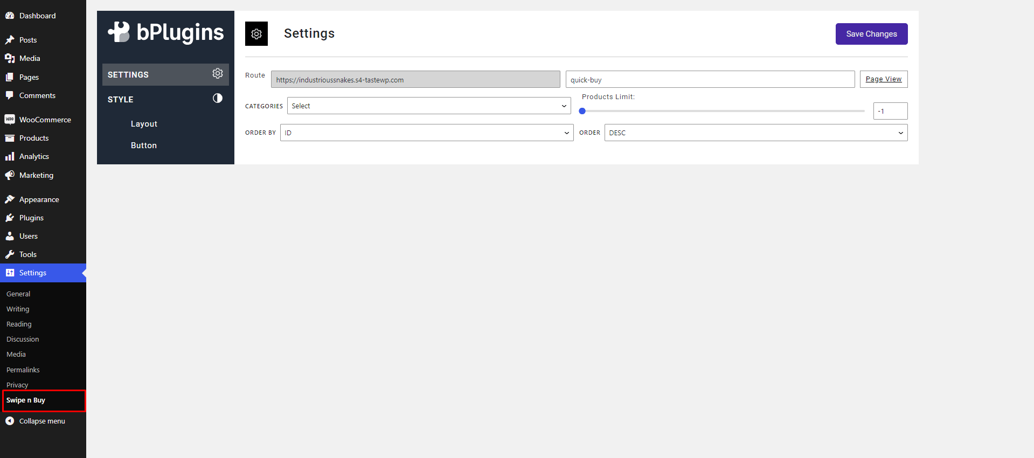This screenshot has height=458, width=1034.
Task: Click the Products Limit slider handle
Action: (582, 111)
